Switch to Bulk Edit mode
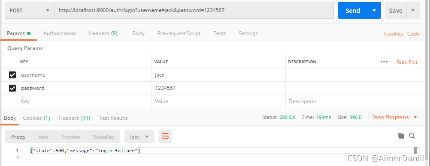430x166 pixels. point(407,62)
